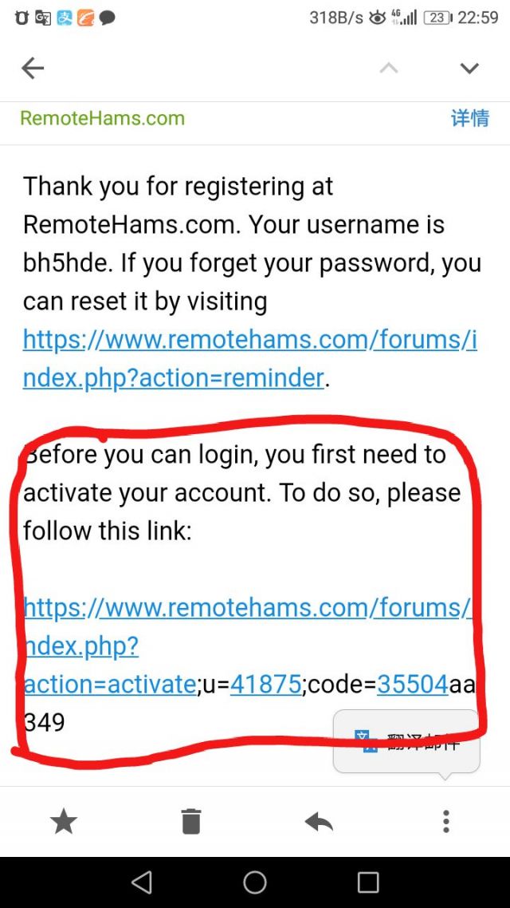The image size is (510, 908).
Task: Go to next email with down chevron
Action: pyautogui.click(x=469, y=69)
